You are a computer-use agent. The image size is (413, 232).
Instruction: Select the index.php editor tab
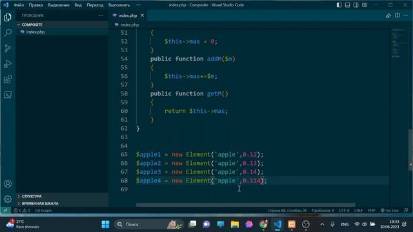pos(127,15)
